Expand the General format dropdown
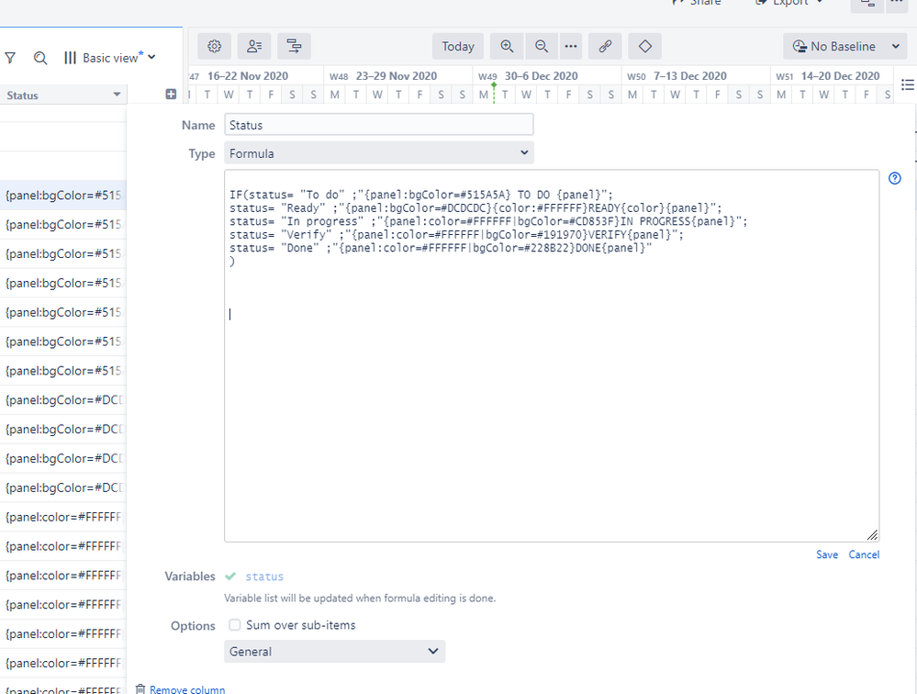Viewport: 917px width, 694px height. [334, 652]
